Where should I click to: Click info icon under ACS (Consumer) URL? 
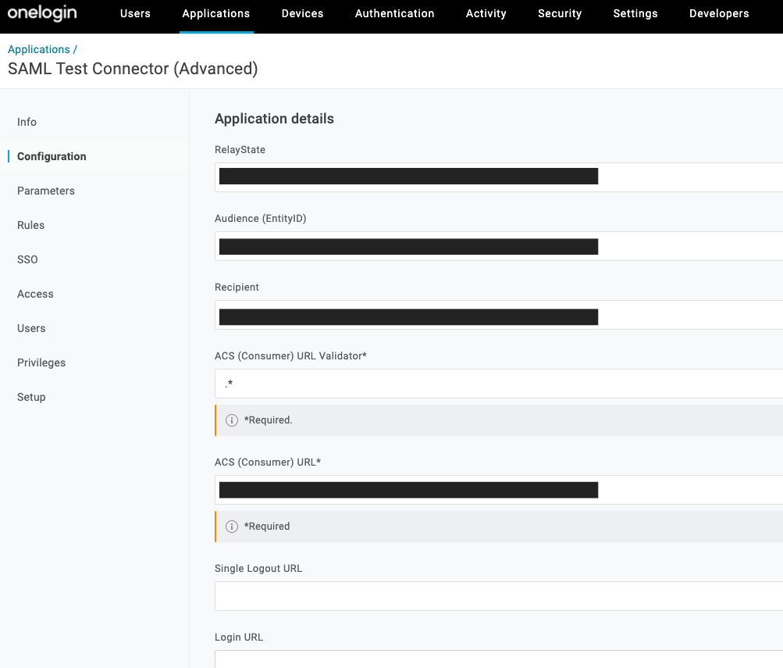232,527
